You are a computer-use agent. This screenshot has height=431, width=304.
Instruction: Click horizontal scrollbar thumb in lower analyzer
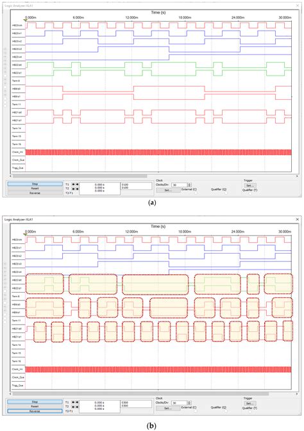pyautogui.click(x=140, y=394)
